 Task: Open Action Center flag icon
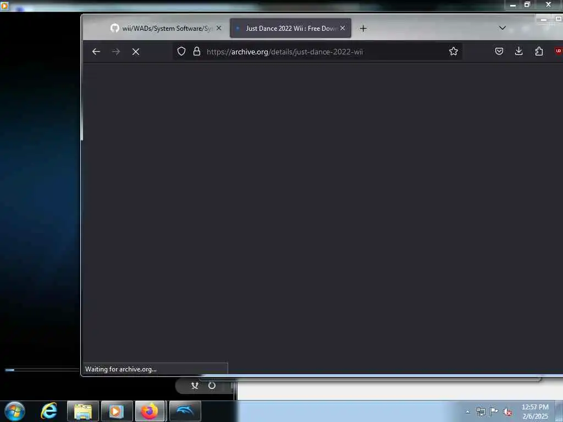[x=494, y=411]
